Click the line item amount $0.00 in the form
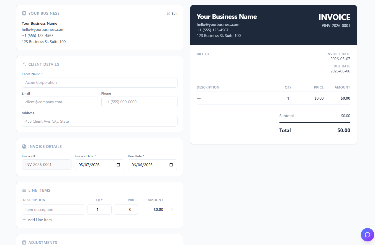This screenshot has height=245, width=375. point(158,209)
